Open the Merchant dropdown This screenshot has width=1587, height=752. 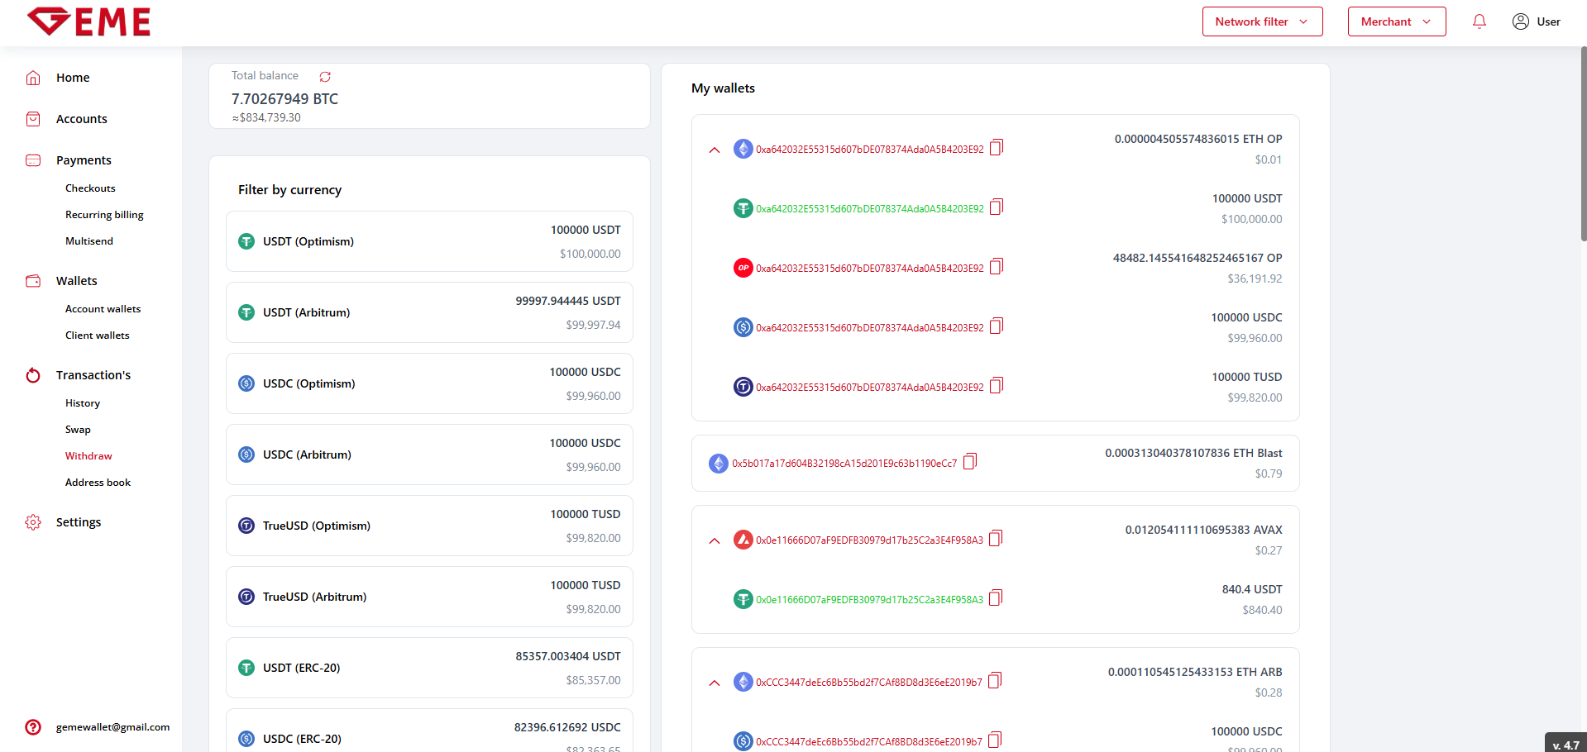[1396, 21]
